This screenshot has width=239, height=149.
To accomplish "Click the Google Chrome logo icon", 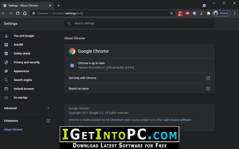I will point(72,51).
